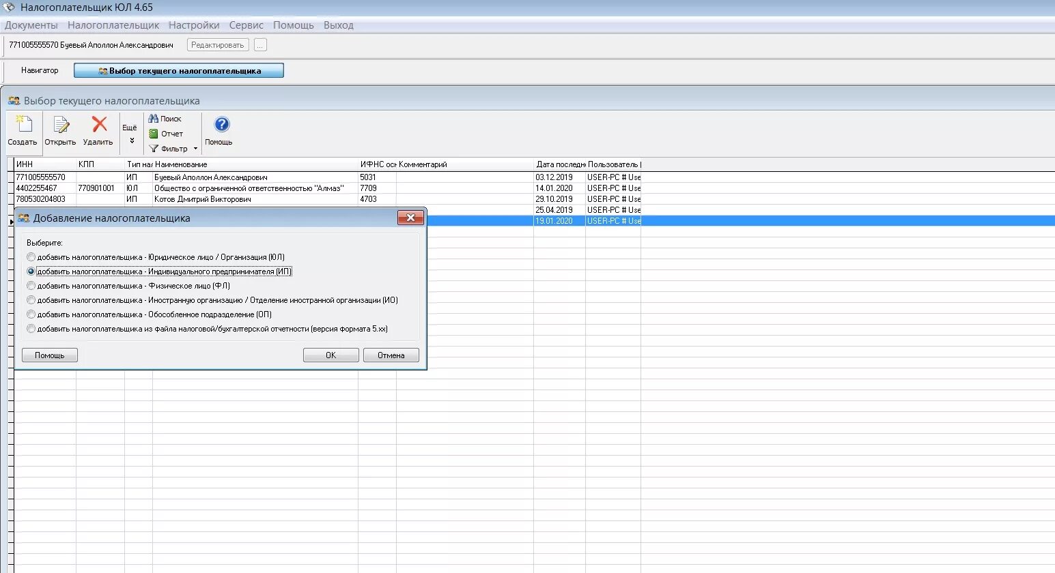Open the Фильтр dropdown arrow
This screenshot has height=573, width=1055.
coord(195,149)
